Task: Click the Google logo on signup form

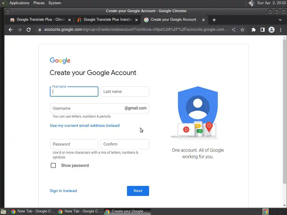Action: 60,60
